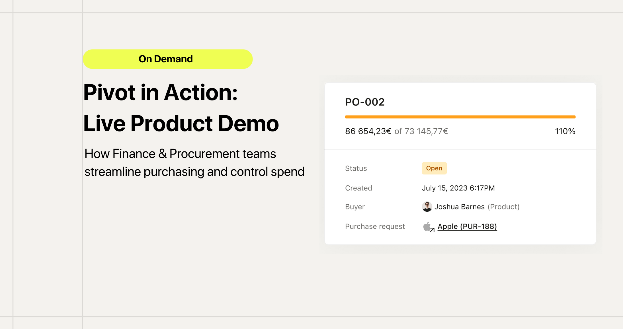Select the PO-002 card title
623x329 pixels.
[365, 102]
